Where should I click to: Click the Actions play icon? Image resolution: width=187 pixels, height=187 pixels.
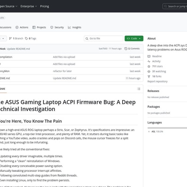pos(17,27)
